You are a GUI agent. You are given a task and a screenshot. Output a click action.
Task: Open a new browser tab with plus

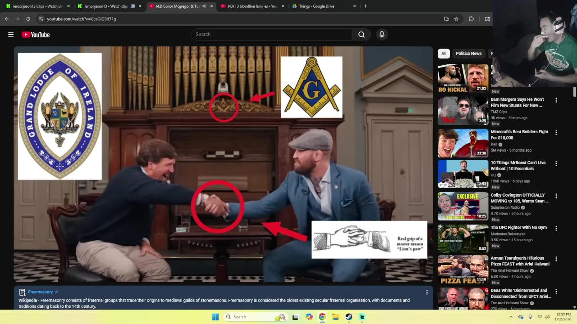365,6
